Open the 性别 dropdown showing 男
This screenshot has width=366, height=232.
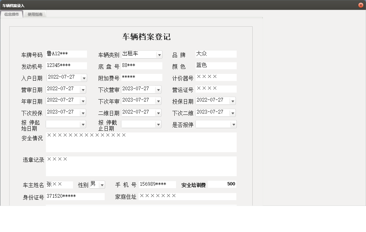pyautogui.click(x=102, y=184)
